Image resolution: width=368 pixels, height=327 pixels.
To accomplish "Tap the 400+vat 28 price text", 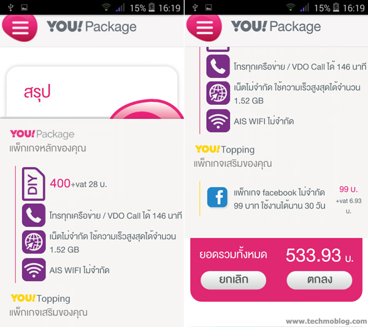I will click(x=79, y=183).
